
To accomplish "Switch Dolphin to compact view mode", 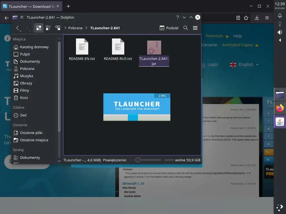I will coord(48,28).
